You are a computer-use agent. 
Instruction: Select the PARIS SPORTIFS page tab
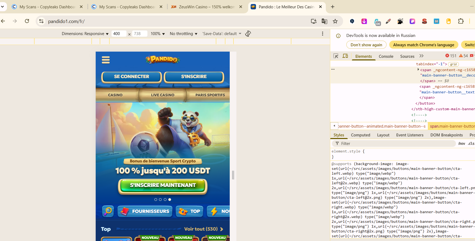click(x=210, y=95)
